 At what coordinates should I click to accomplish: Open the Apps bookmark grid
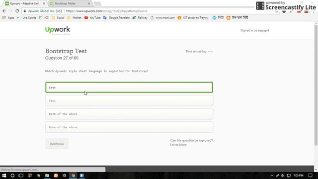point(8,18)
